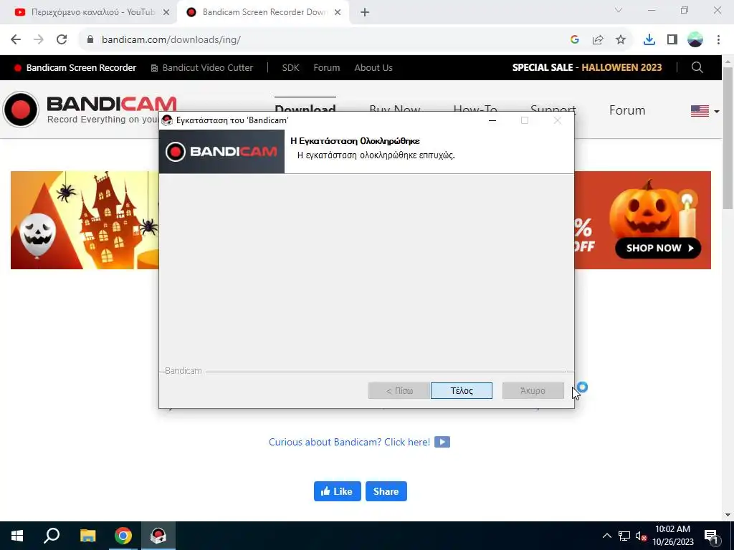Open the Chrome profile avatar
734x550 pixels.
point(695,40)
